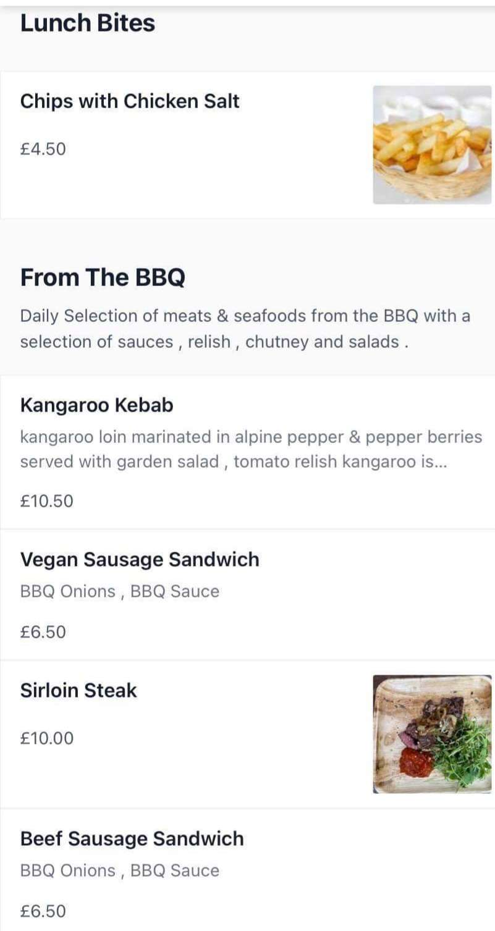495x931 pixels.
Task: Select the Chips with Chicken Salt item
Action: coord(130,101)
